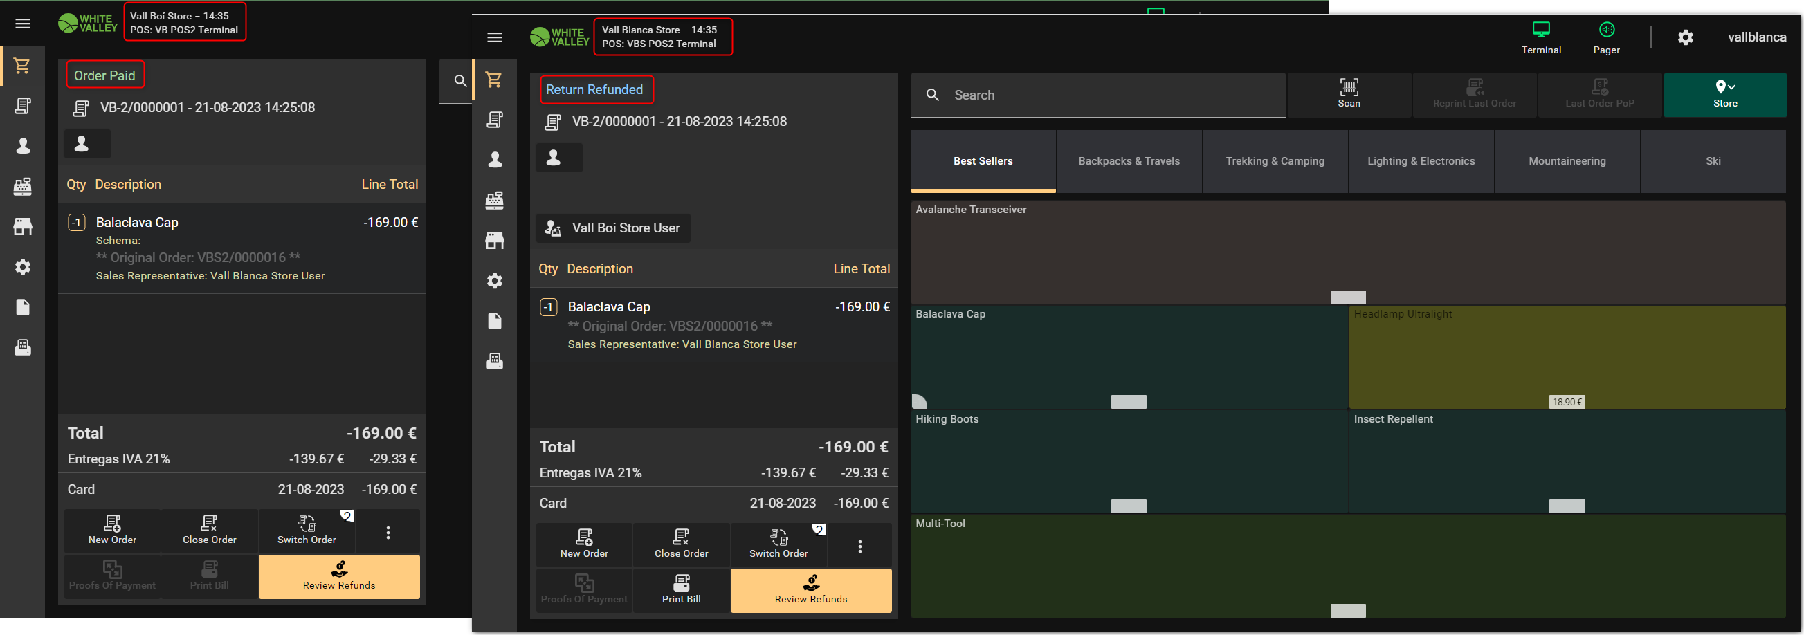Screen dimensions: 1804x635
Task: Open three-dot more actions in Vall Boí panel
Action: pyautogui.click(x=388, y=532)
